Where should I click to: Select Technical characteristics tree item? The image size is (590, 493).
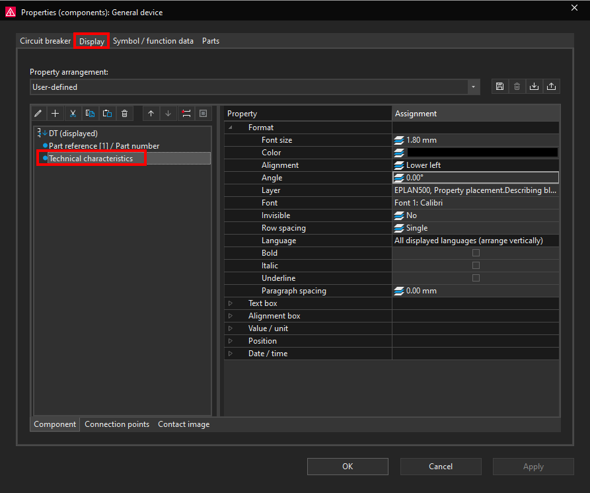(91, 159)
